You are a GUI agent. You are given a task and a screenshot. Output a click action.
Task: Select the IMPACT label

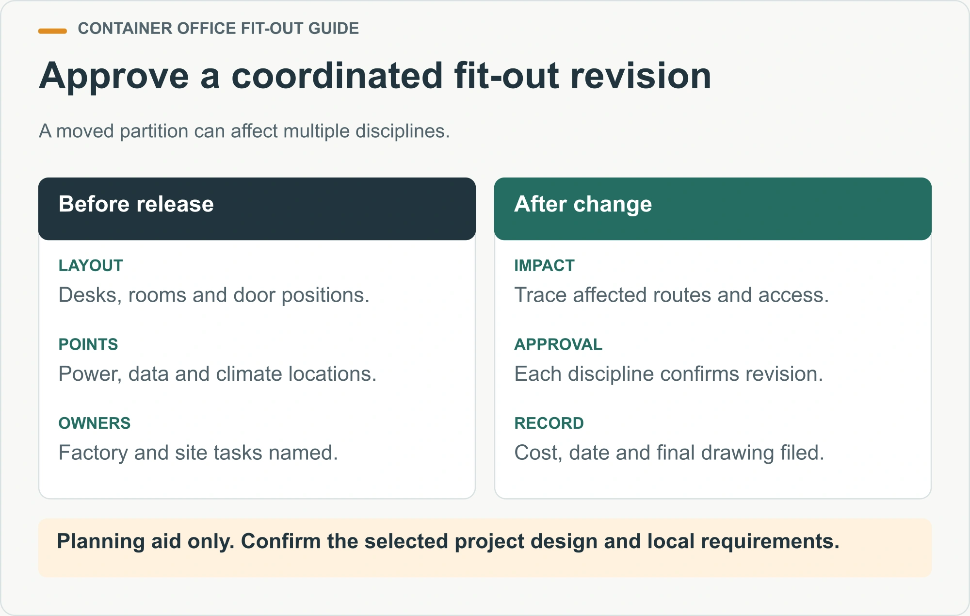(544, 266)
